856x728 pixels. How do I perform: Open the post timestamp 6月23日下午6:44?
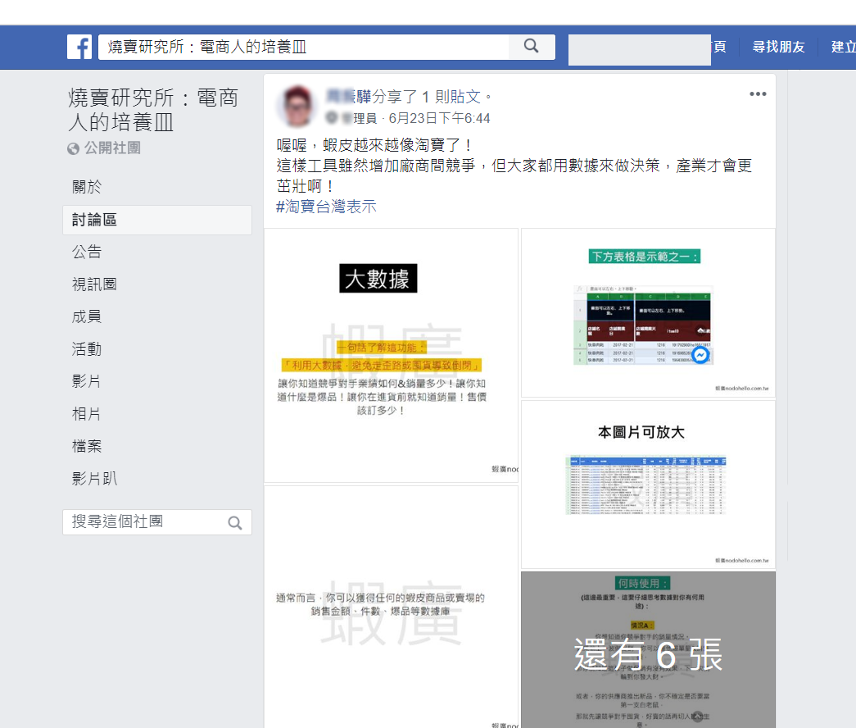pos(439,118)
